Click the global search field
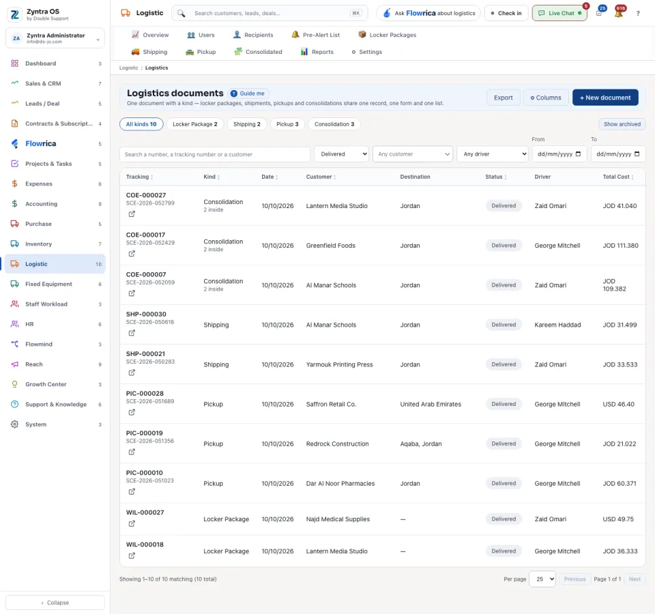 (x=270, y=14)
